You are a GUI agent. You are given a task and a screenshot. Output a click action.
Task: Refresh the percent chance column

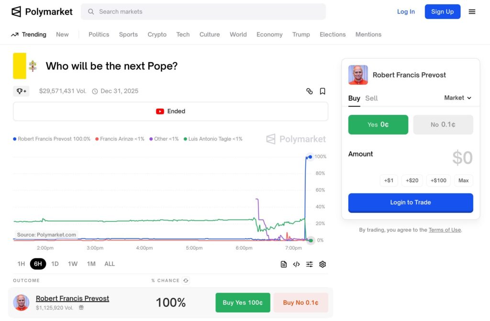point(186,280)
